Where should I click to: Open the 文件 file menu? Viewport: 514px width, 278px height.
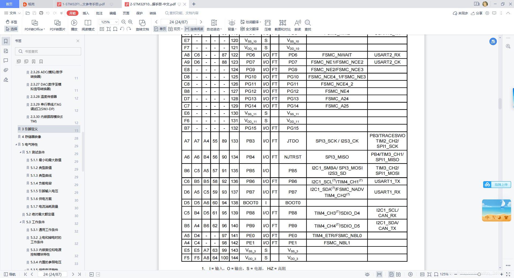pos(12,13)
